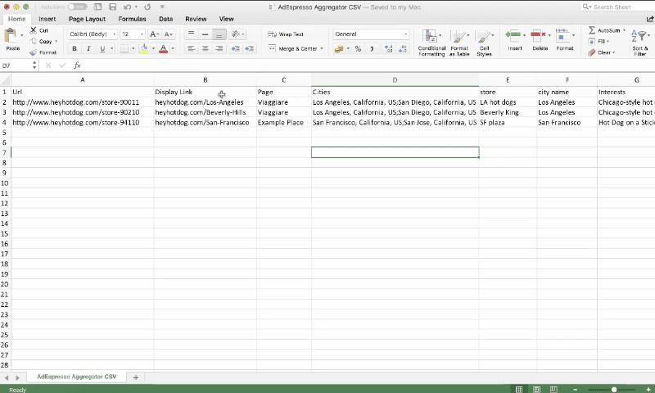Switch to the Formulas ribbon tab
Viewport: 655px width, 393px height.
click(132, 19)
